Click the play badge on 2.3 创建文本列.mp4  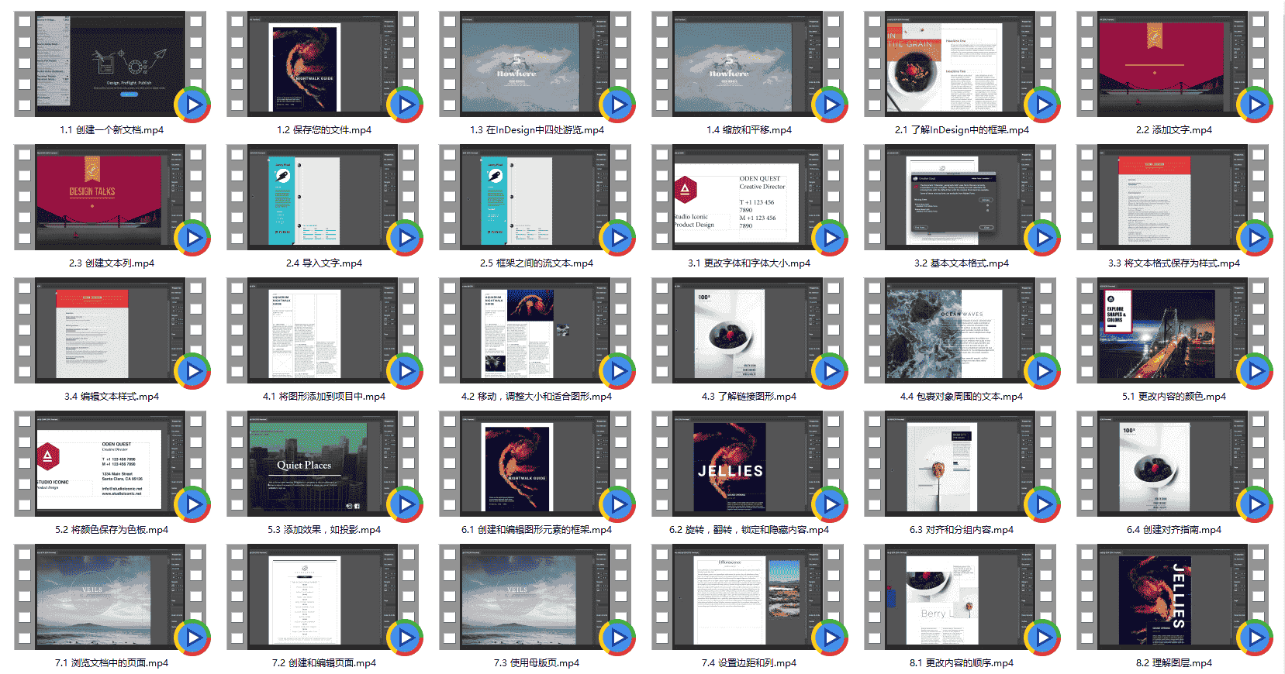pos(192,238)
